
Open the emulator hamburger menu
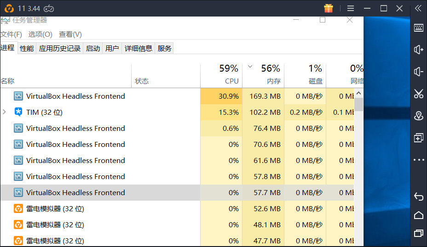(x=351, y=8)
